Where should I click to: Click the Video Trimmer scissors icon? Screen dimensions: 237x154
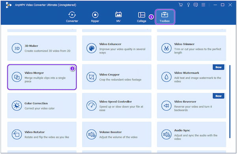point(166,48)
